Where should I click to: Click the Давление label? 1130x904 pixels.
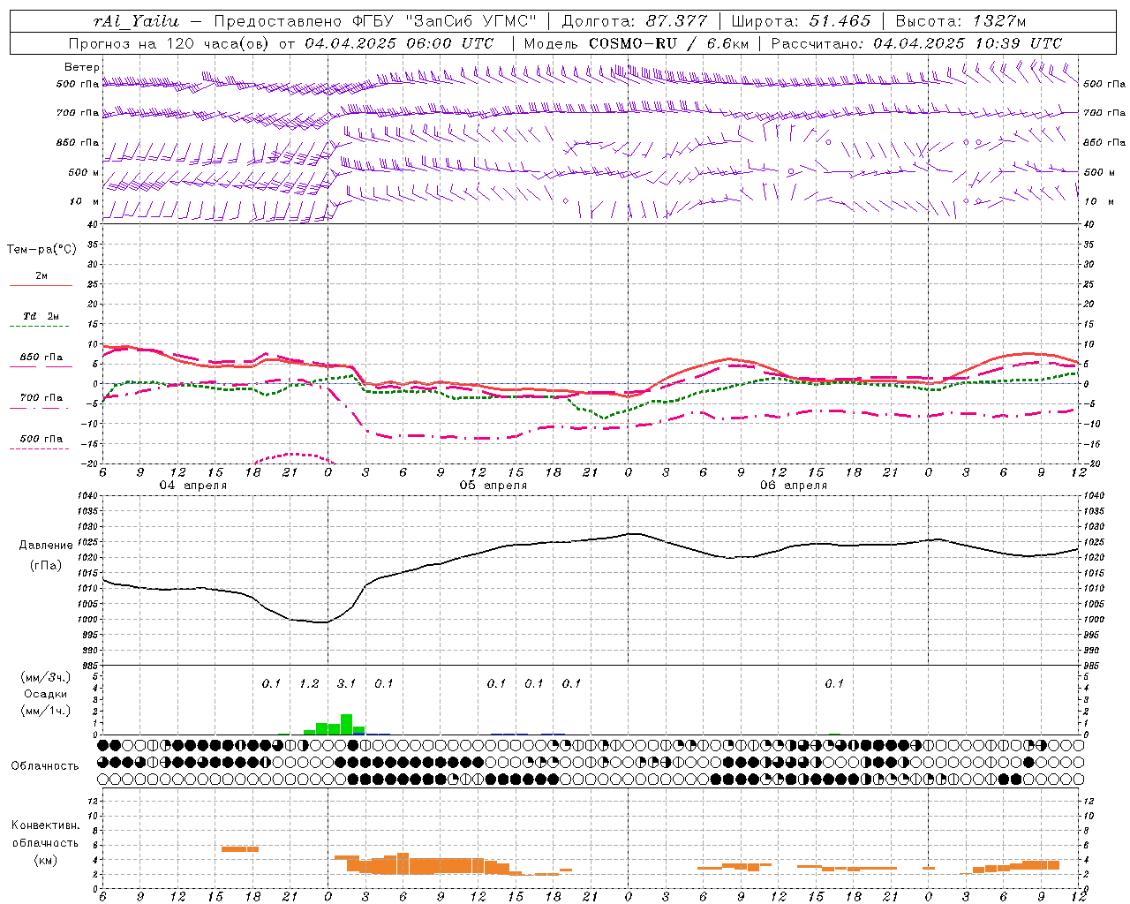tap(44, 546)
